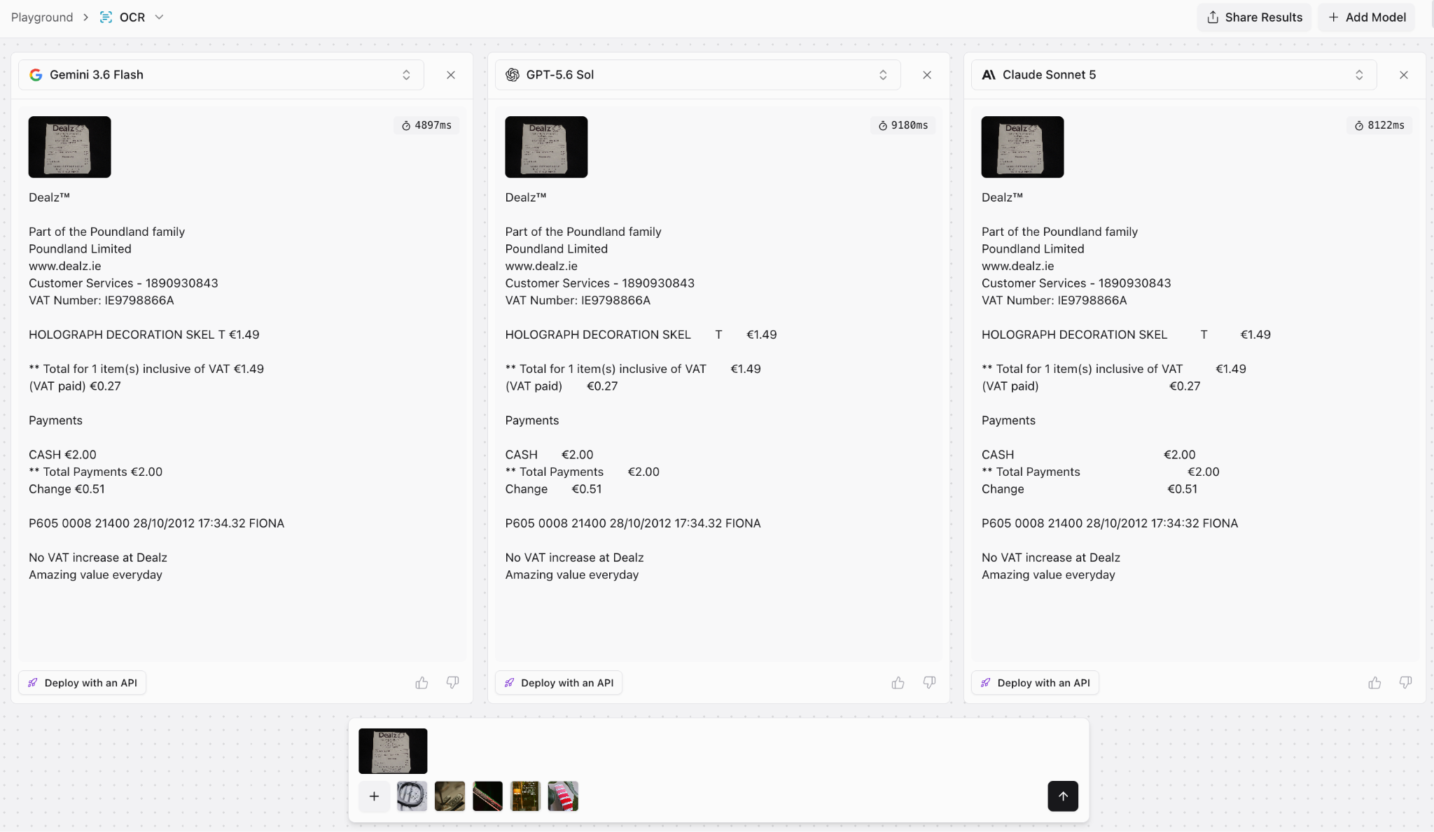Choose the first sample image thumbnail

click(412, 796)
